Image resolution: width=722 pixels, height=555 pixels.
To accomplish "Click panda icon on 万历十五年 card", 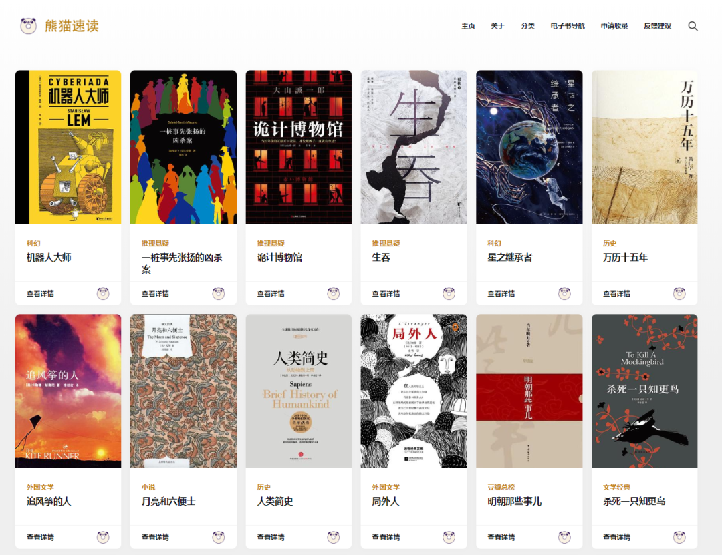I will 679,294.
